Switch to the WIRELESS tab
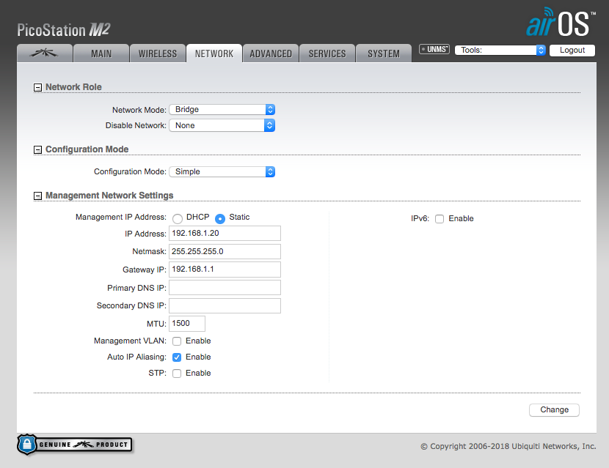 158,53
